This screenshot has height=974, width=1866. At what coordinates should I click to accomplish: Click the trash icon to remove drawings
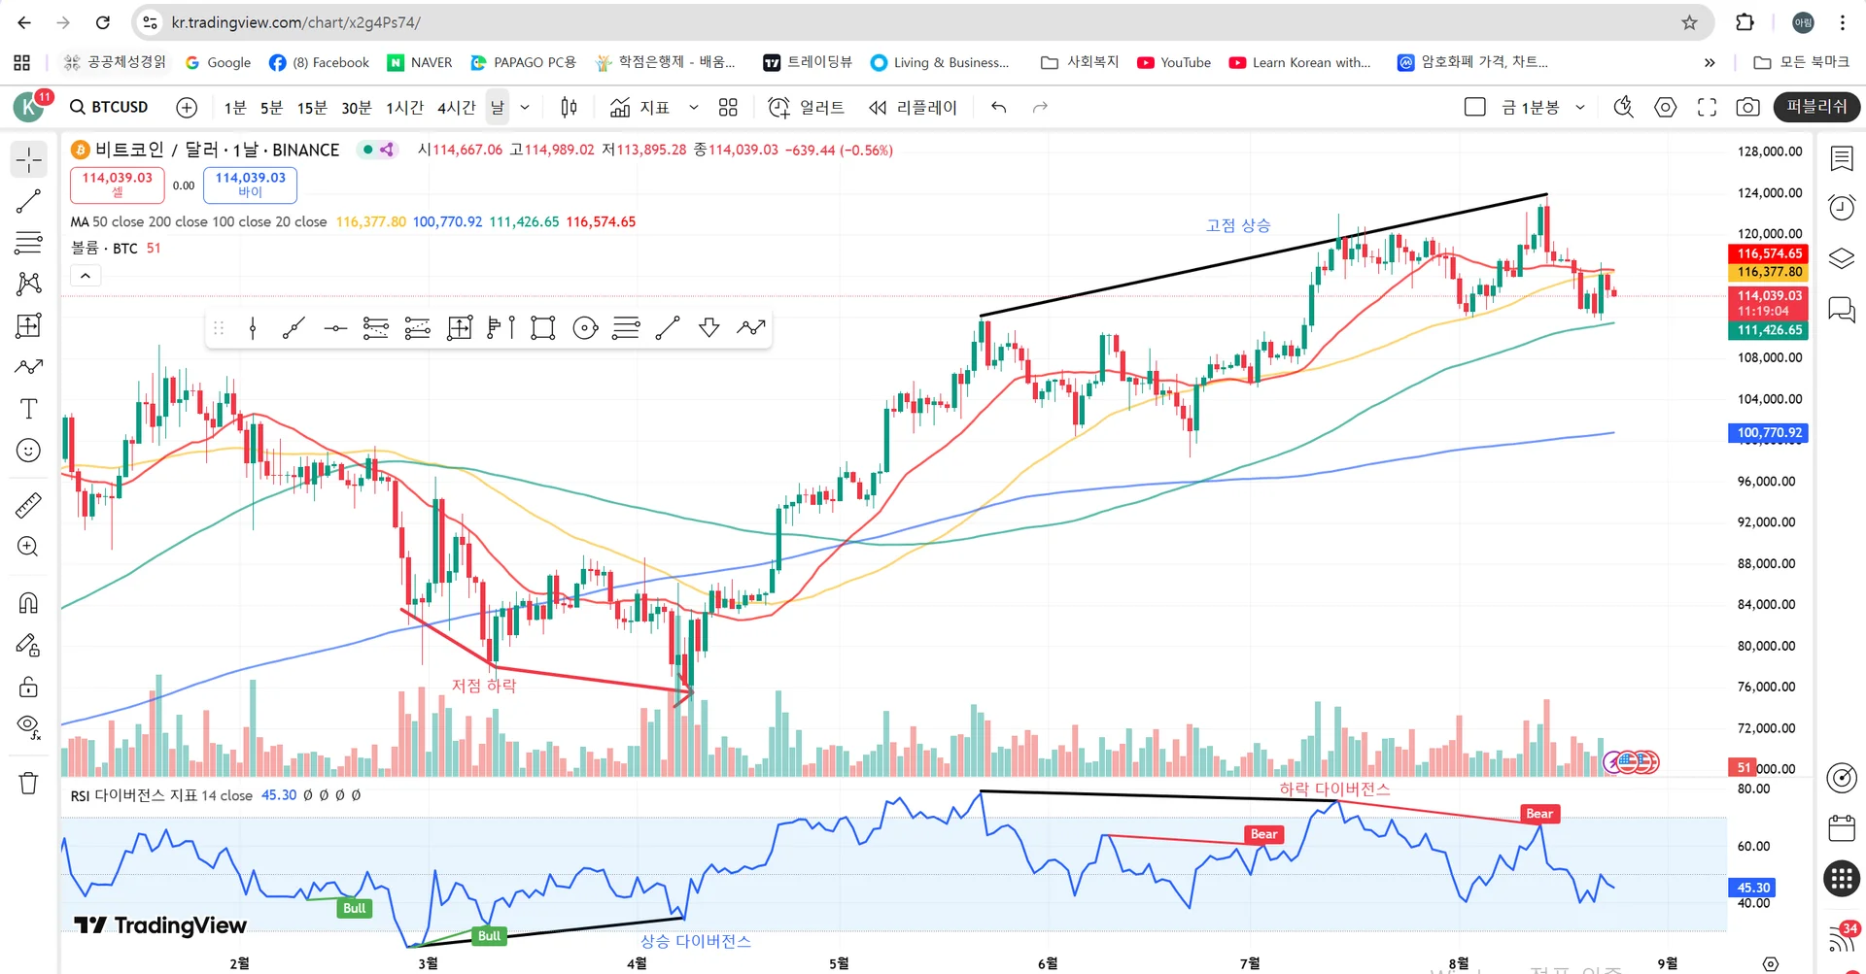pos(28,783)
